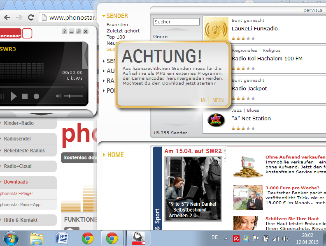The width and height of the screenshot is (326, 246).
Task: Expand the SEN… section below the SENDER list
Action: coord(109,61)
